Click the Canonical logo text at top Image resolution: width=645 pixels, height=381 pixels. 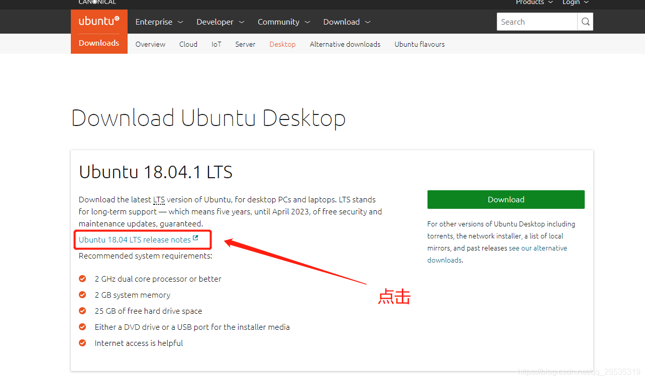coord(97,2)
